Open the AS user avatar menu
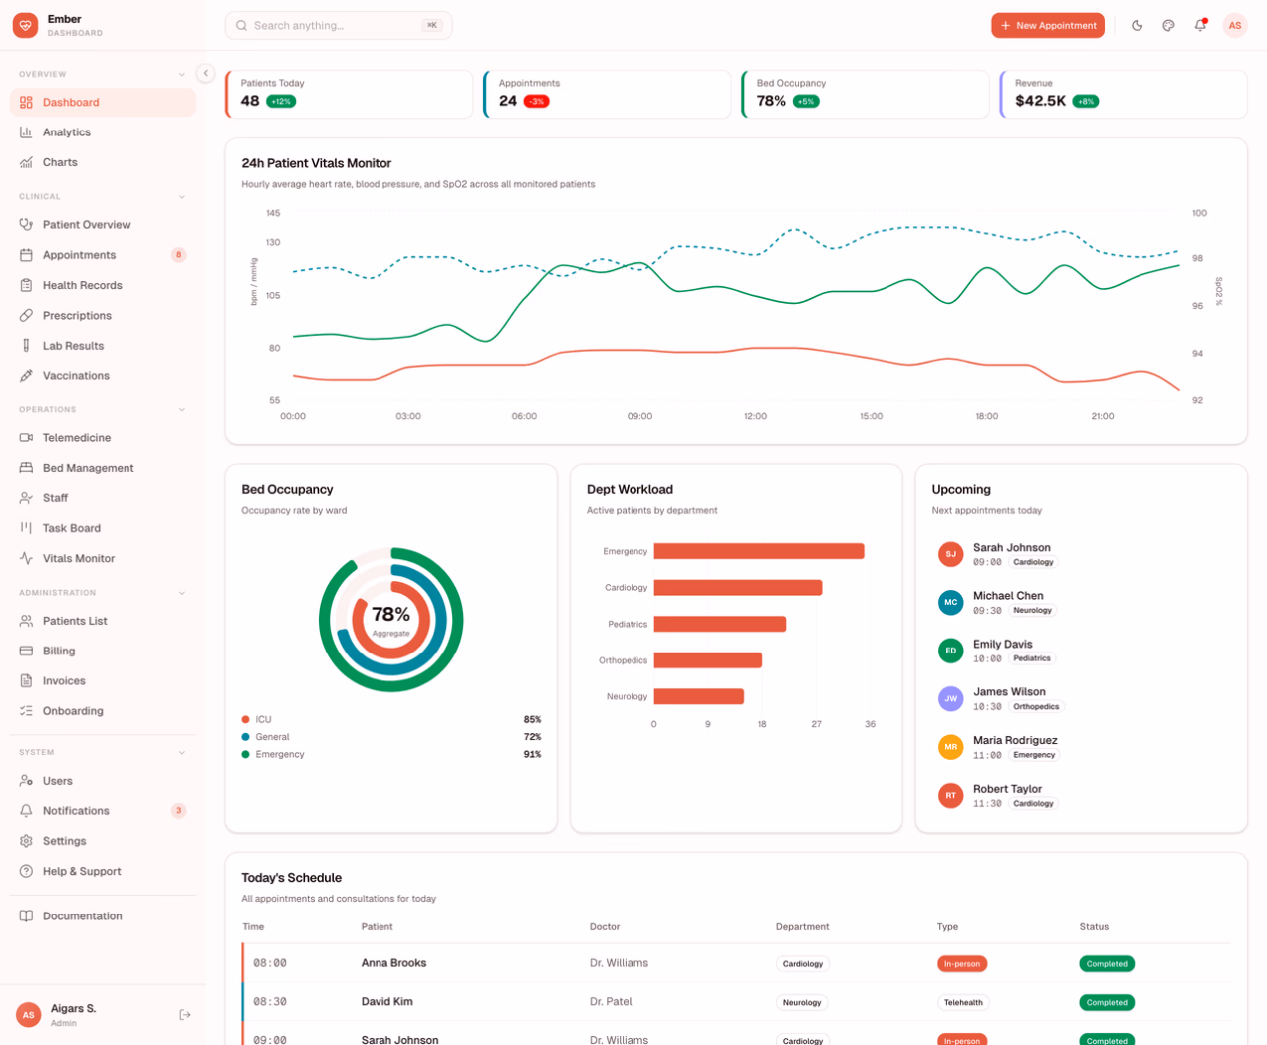The height and width of the screenshot is (1045, 1267). (1235, 25)
